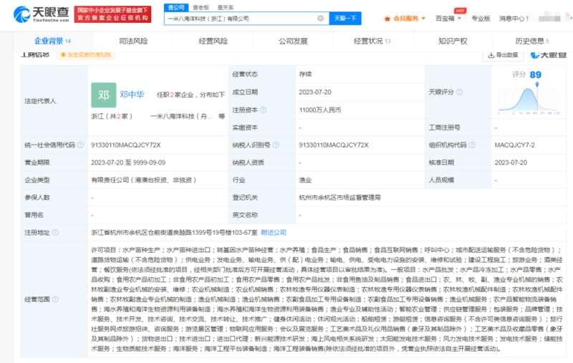
Task: Click the green 邓 avatar icon
Action: click(103, 95)
